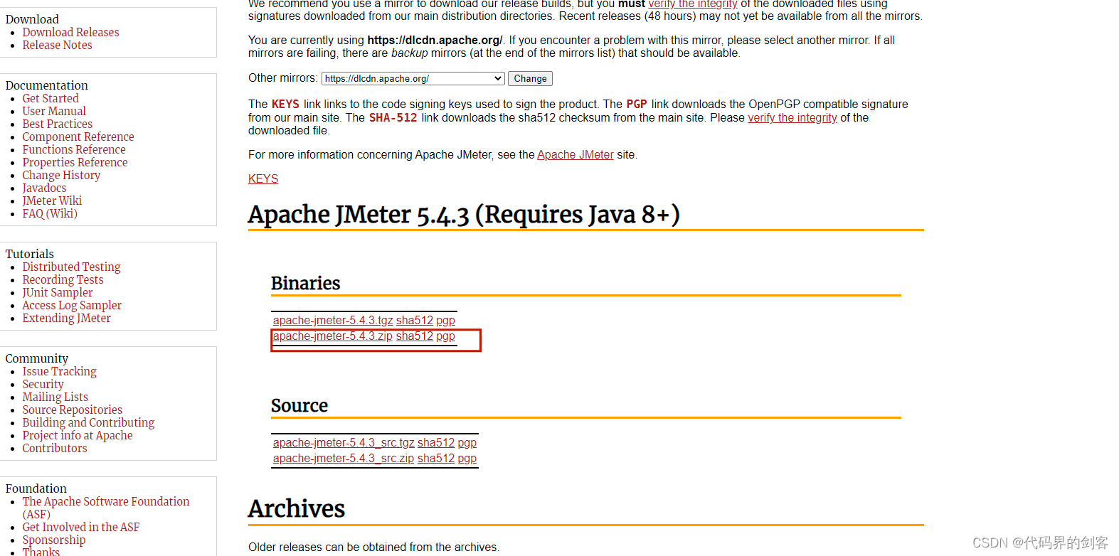1119x556 pixels.
Task: Open Functions Reference link
Action: coord(74,149)
